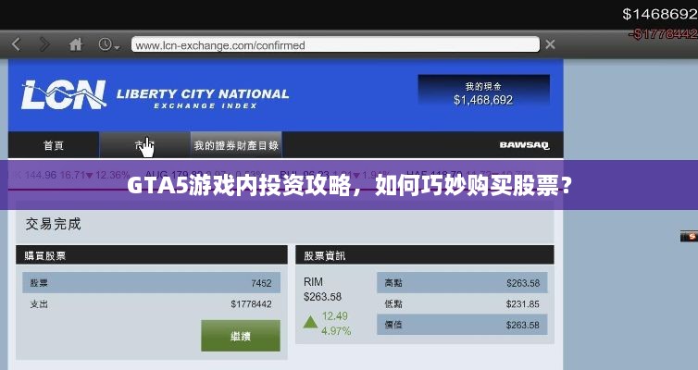Screen dimensions: 698x370
Task: Select the 價值 value row $263.58
Action: [x=462, y=325]
